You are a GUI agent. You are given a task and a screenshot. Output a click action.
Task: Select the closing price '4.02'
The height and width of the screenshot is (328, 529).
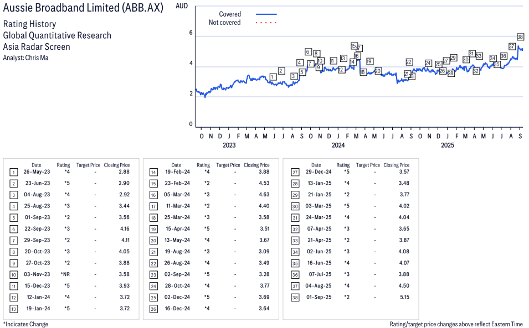(x=404, y=206)
